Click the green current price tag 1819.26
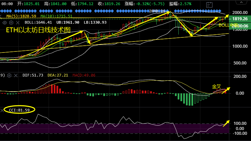The image size is (251, 141). pos(240,19)
